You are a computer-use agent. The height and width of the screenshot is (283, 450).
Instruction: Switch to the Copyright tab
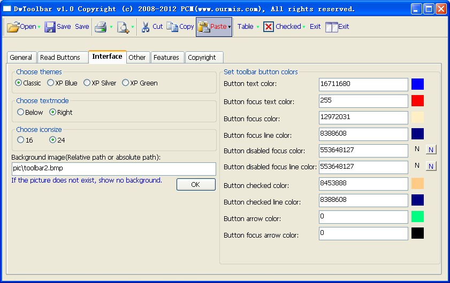click(204, 58)
